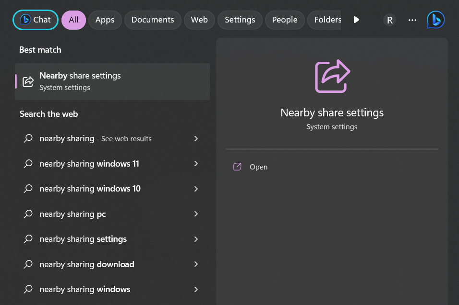Click the large Nearby share icon in preview
This screenshot has width=459, height=305.
point(332,76)
